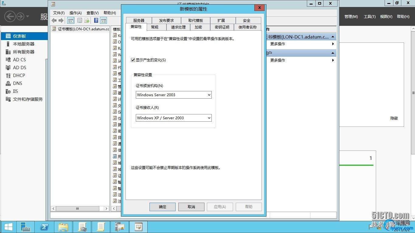Click the blue question mark Help toolbar icon
The height and width of the screenshot is (233, 415).
[x=96, y=21]
